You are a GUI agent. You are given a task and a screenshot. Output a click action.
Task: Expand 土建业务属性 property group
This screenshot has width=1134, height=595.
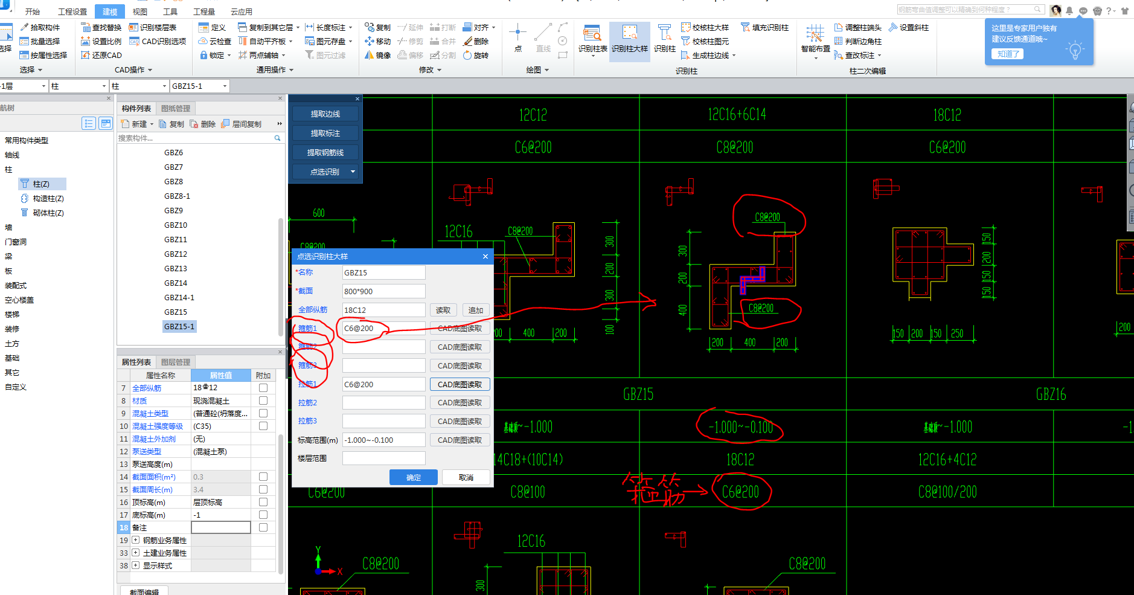point(136,553)
